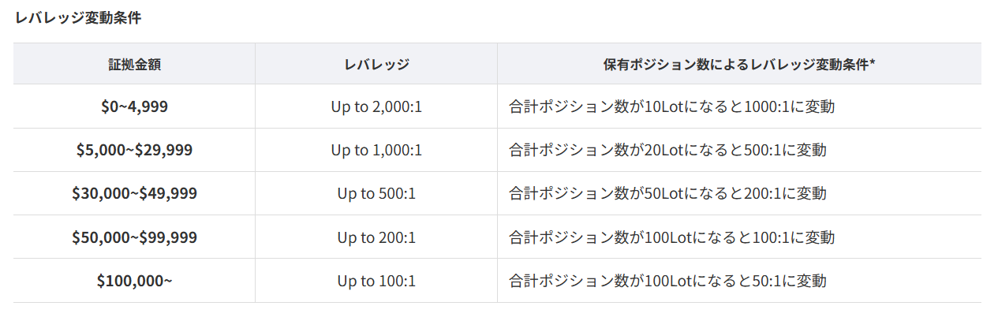Select the 10Lot to 1000:1 condition text
The width and height of the screenshot is (998, 321).
(x=672, y=106)
